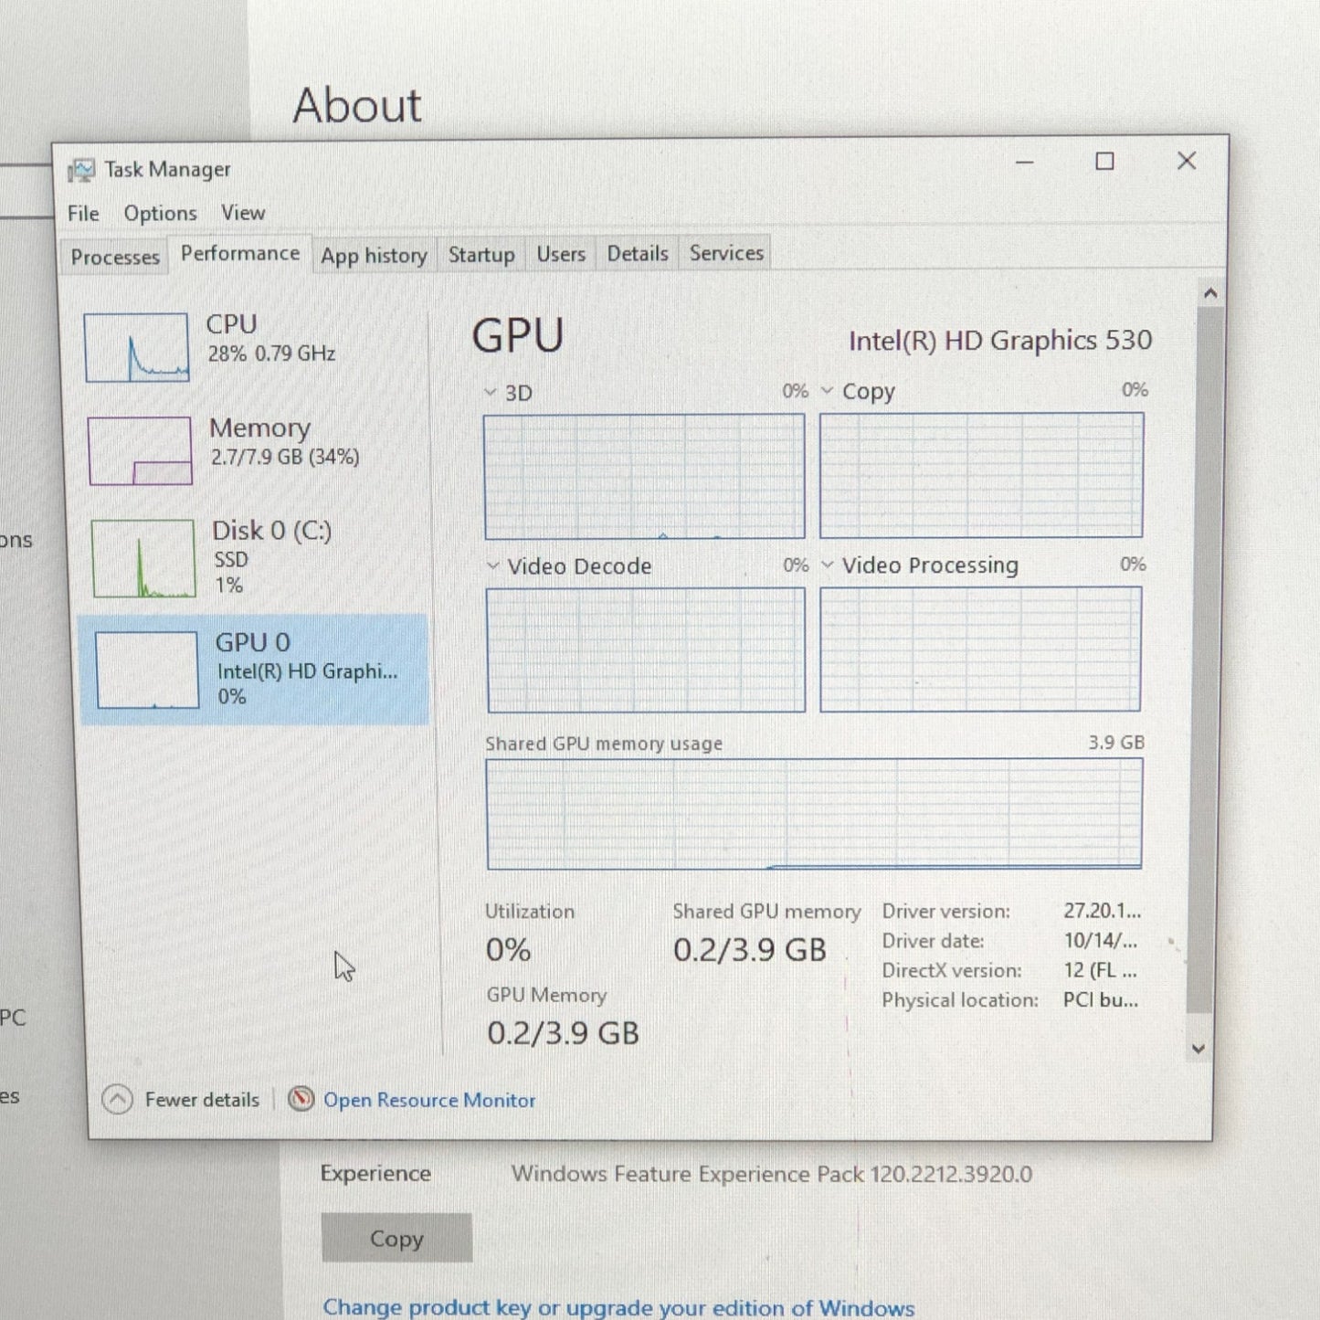Select the Disk 0 (C:) mini graph
The height and width of the screenshot is (1320, 1320).
coord(143,558)
